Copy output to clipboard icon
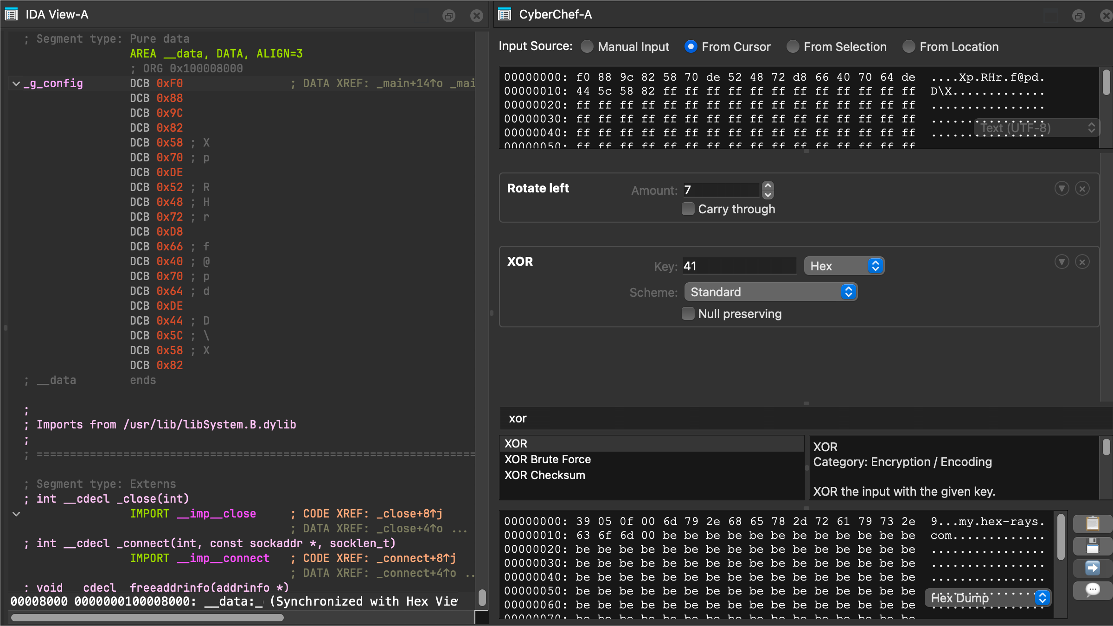This screenshot has width=1113, height=626. coord(1092,524)
